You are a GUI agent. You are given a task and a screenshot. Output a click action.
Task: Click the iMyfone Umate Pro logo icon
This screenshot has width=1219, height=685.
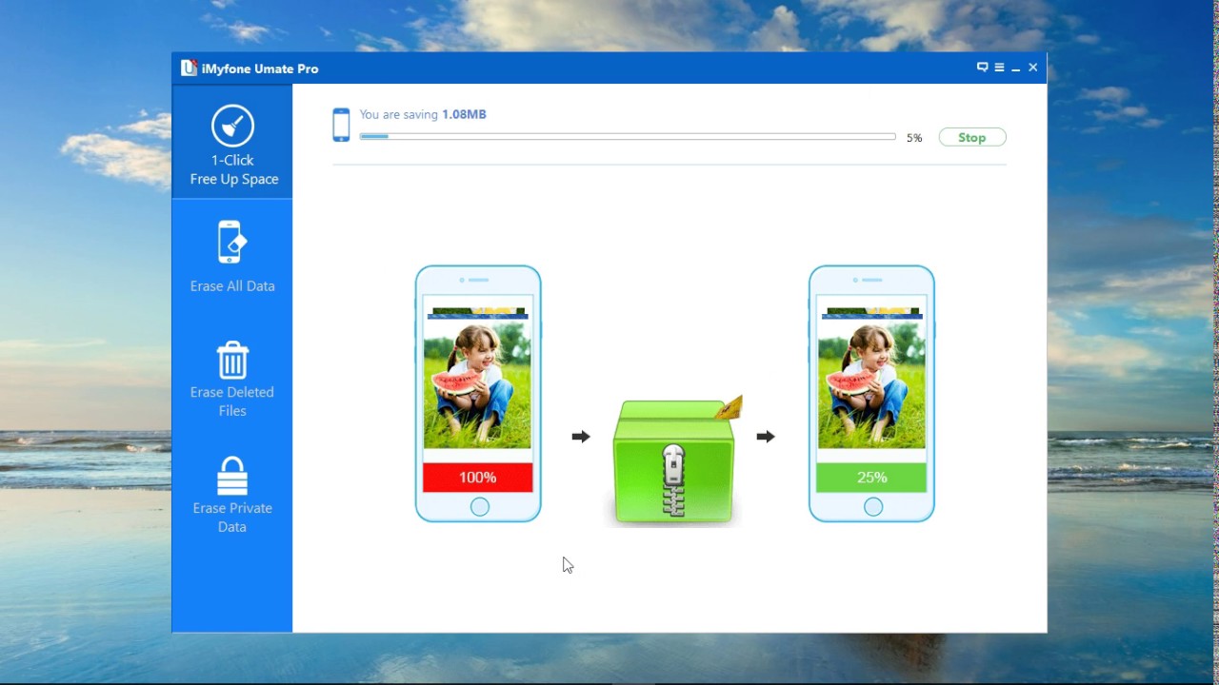[x=189, y=68]
